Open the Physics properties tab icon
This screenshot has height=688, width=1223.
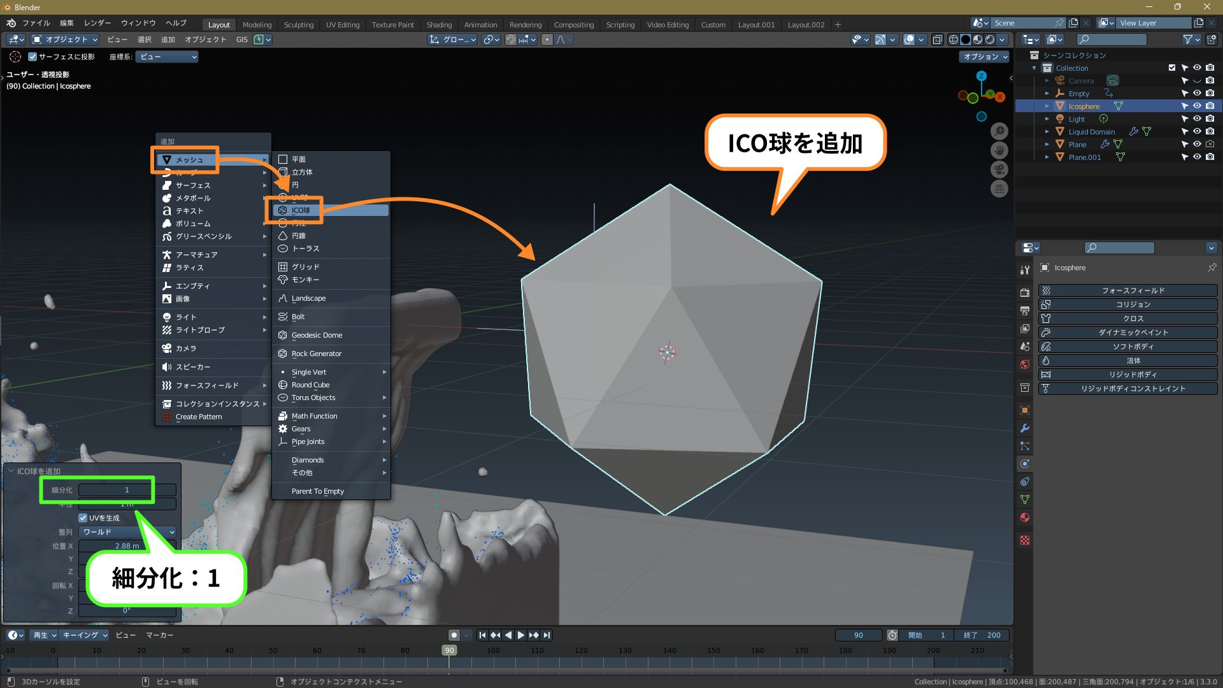(1025, 464)
